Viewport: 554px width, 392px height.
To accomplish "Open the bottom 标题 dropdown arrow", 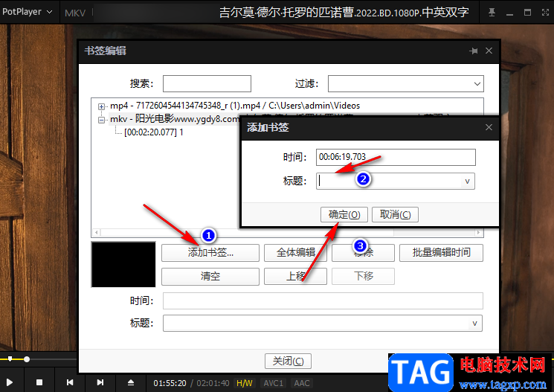I will coord(475,323).
